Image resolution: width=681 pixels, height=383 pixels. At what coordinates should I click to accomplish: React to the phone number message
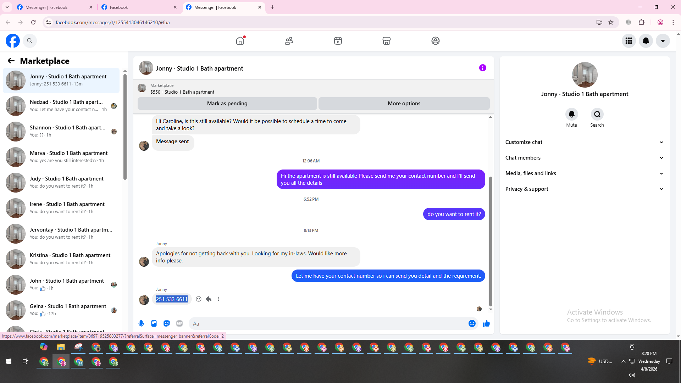(x=199, y=299)
